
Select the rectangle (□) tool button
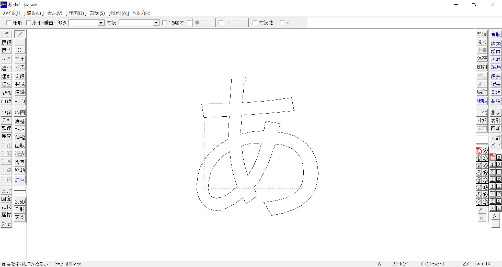(20, 42)
